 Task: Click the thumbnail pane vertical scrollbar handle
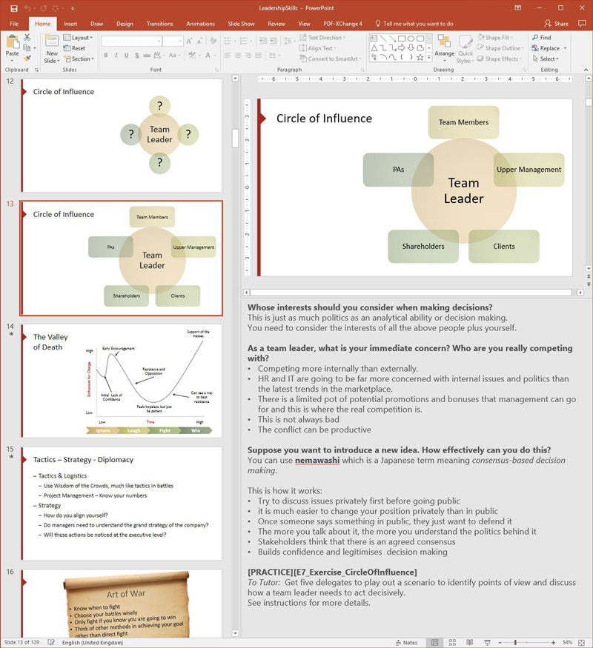click(235, 138)
